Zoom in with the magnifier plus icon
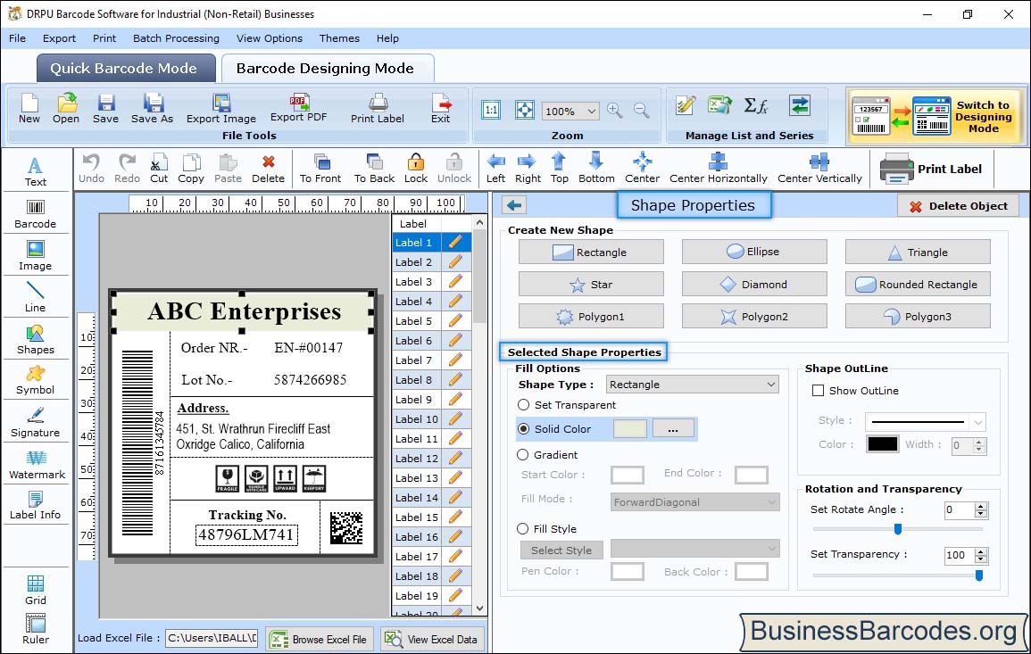The width and height of the screenshot is (1031, 654). click(615, 110)
